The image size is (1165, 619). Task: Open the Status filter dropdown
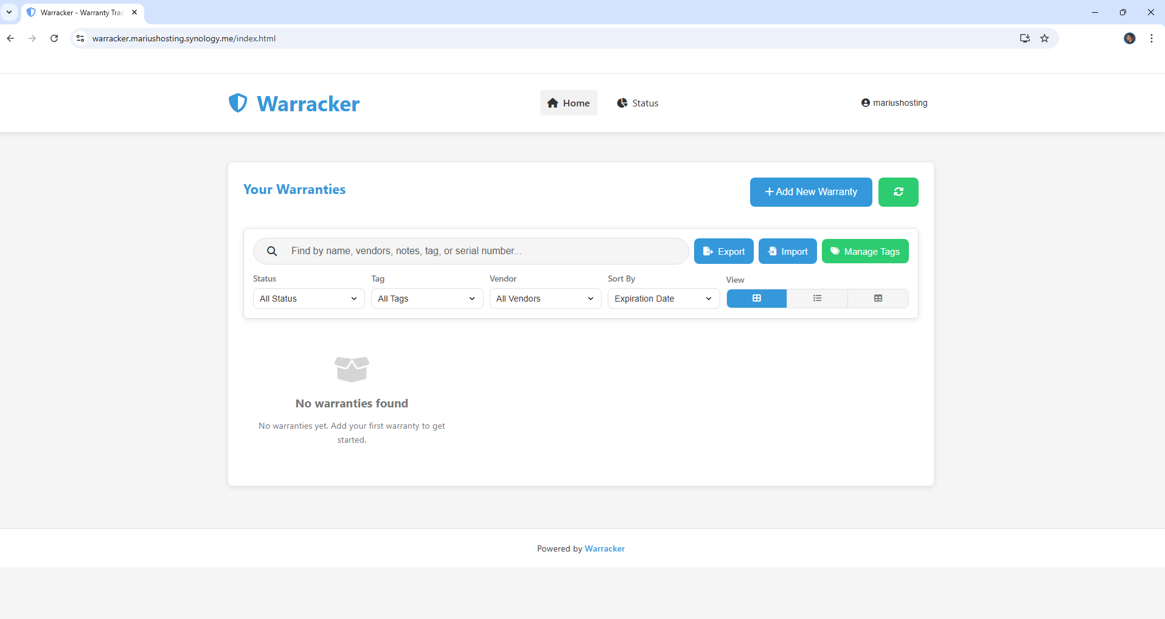click(309, 299)
